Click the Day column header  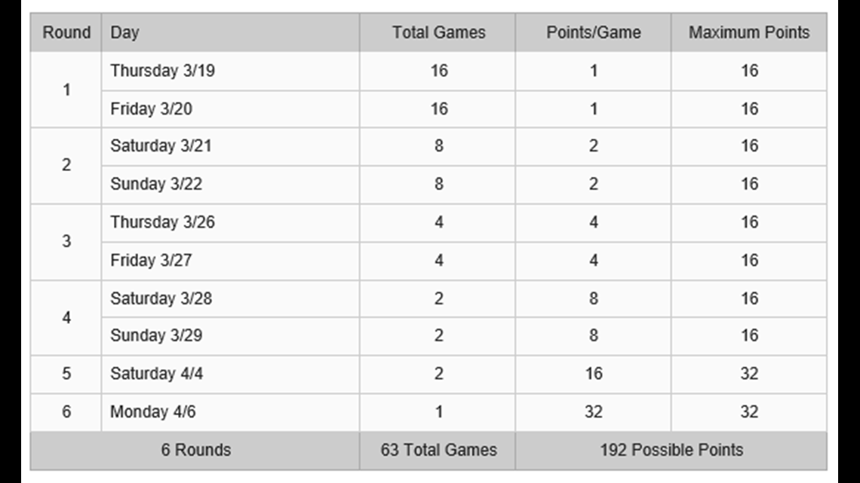pyautogui.click(x=230, y=32)
